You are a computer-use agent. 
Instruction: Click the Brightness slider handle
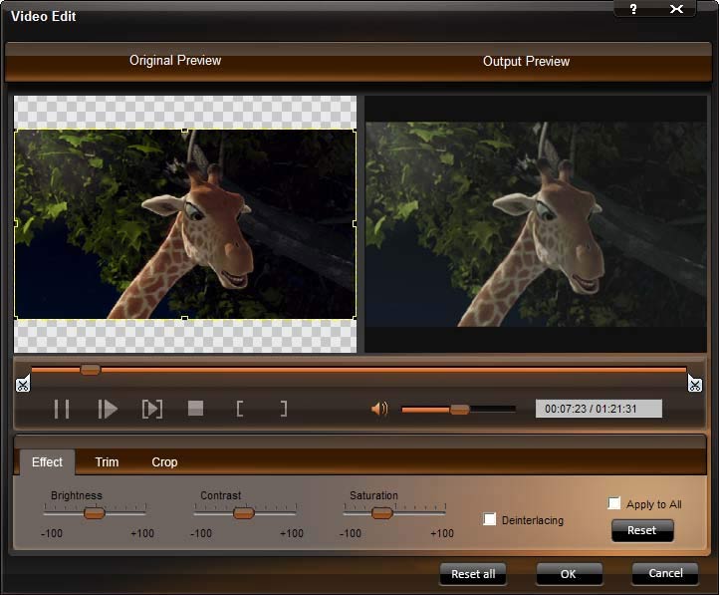(x=95, y=512)
